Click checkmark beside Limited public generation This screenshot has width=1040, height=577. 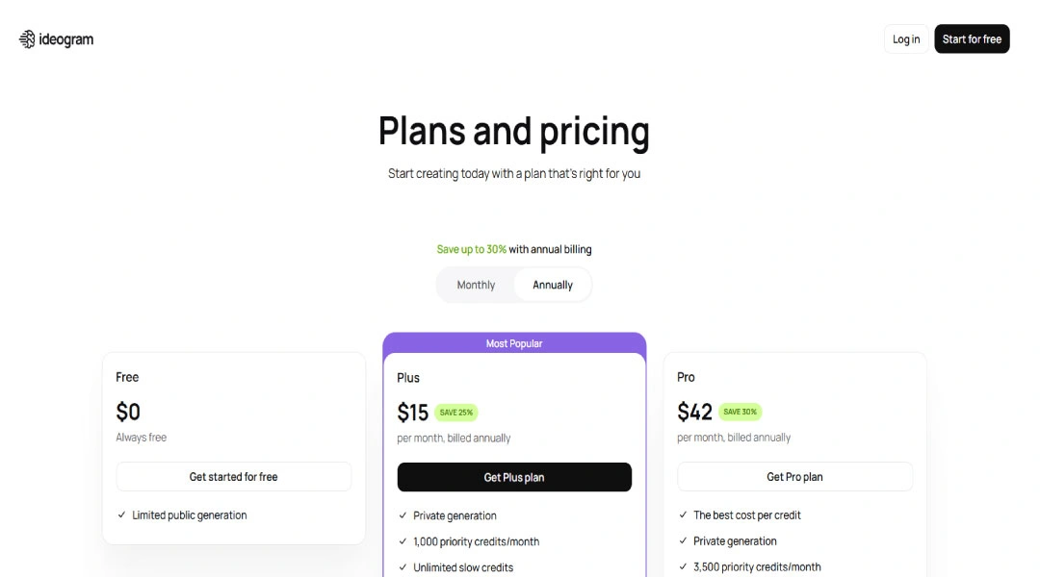pos(121,514)
